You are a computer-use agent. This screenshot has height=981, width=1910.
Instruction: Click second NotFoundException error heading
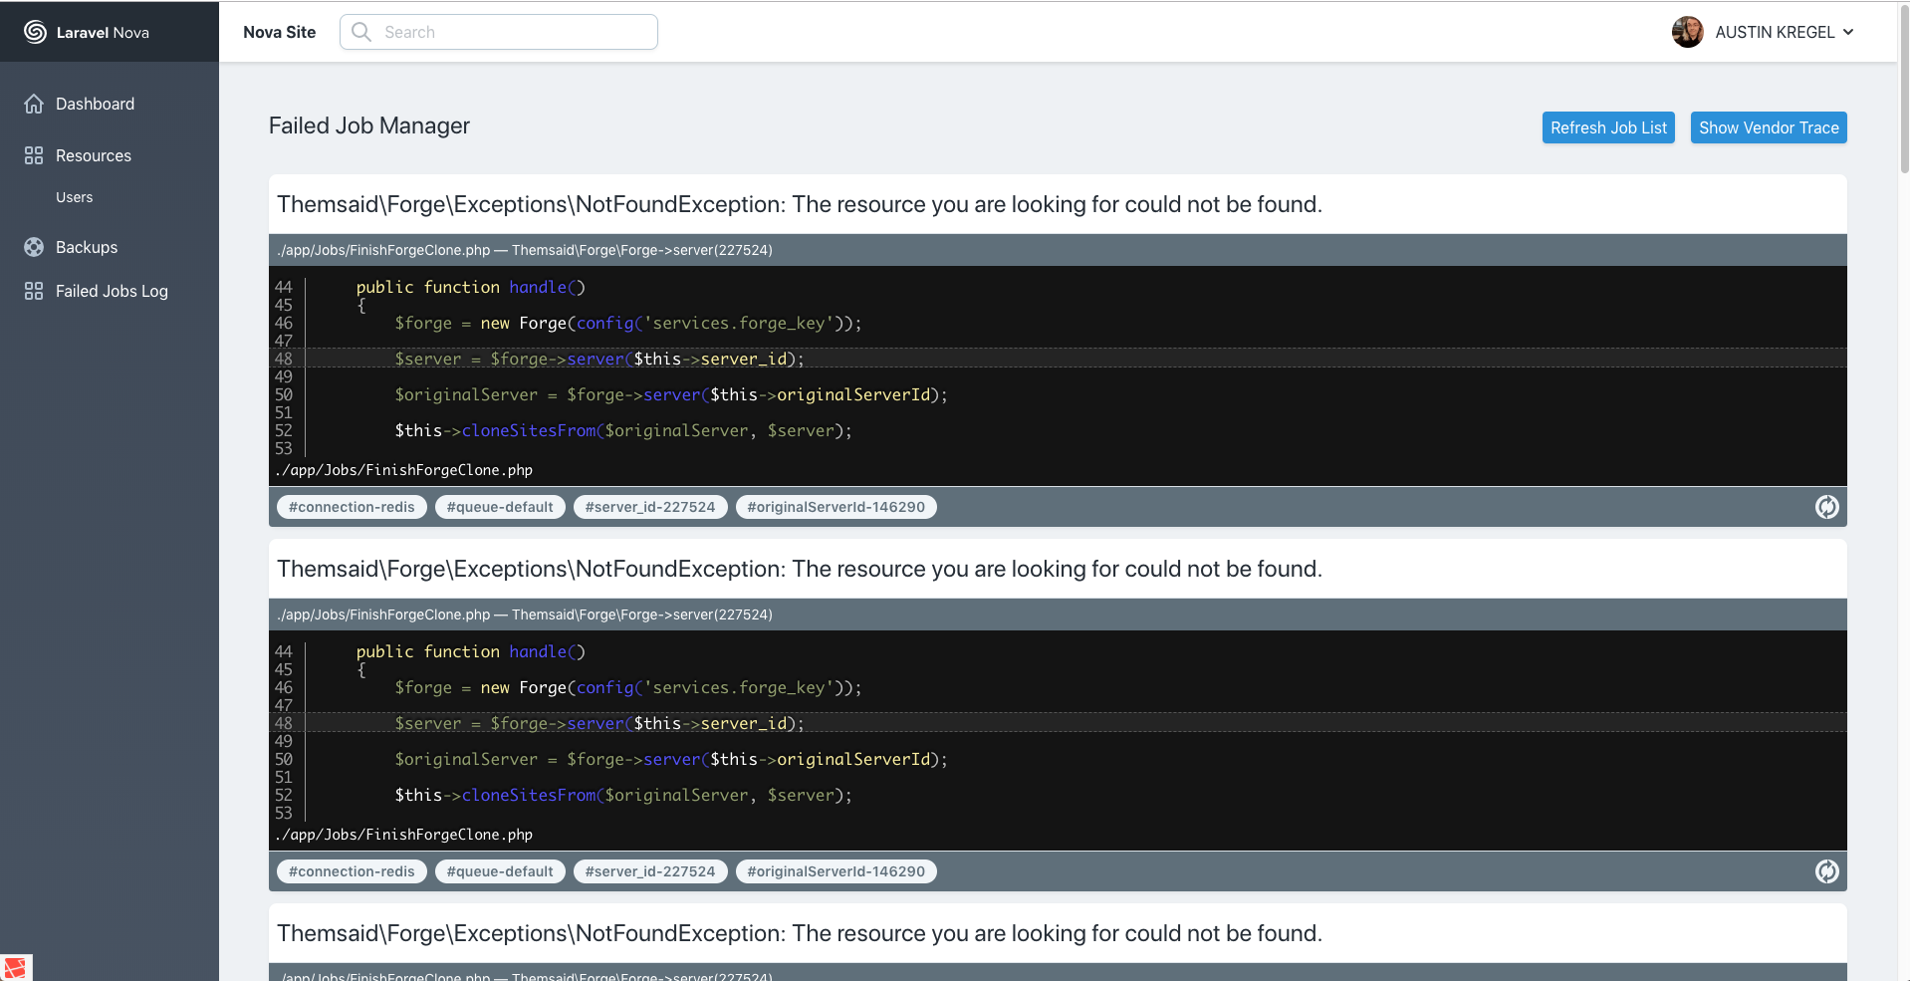[800, 569]
